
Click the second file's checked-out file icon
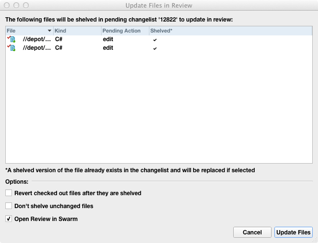(x=11, y=48)
